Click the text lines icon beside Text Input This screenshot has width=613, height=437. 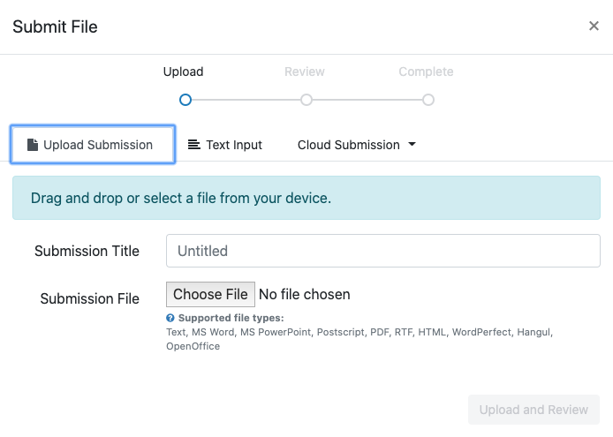coord(194,145)
